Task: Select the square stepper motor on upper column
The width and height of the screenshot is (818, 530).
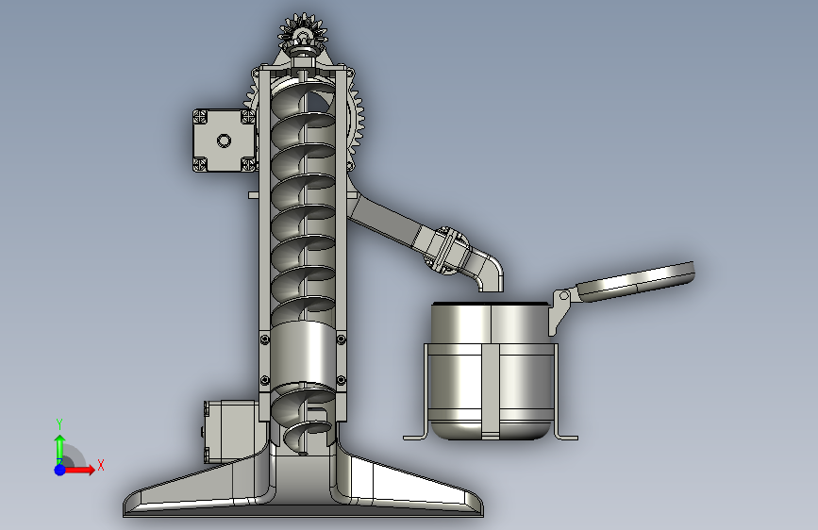Action: click(x=225, y=141)
